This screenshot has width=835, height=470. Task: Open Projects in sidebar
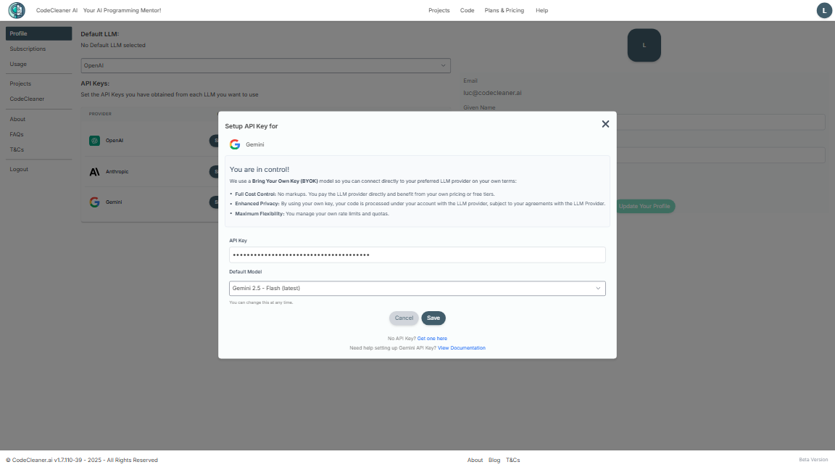click(x=20, y=83)
